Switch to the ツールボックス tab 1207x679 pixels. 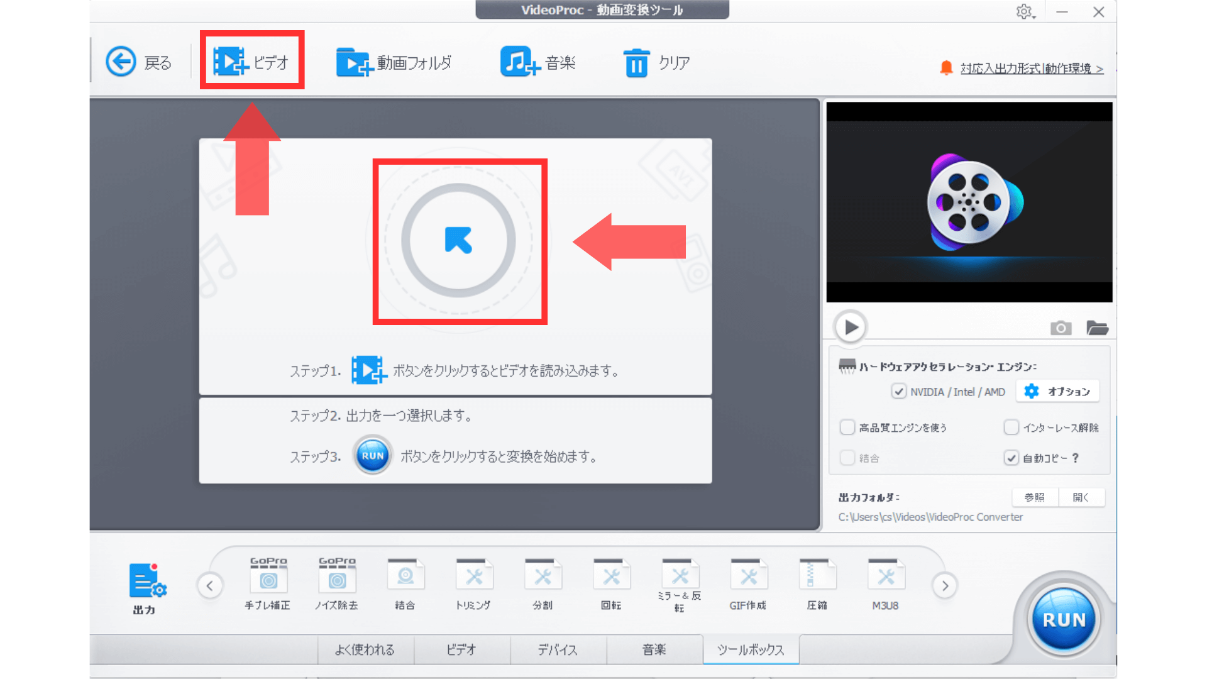(751, 649)
